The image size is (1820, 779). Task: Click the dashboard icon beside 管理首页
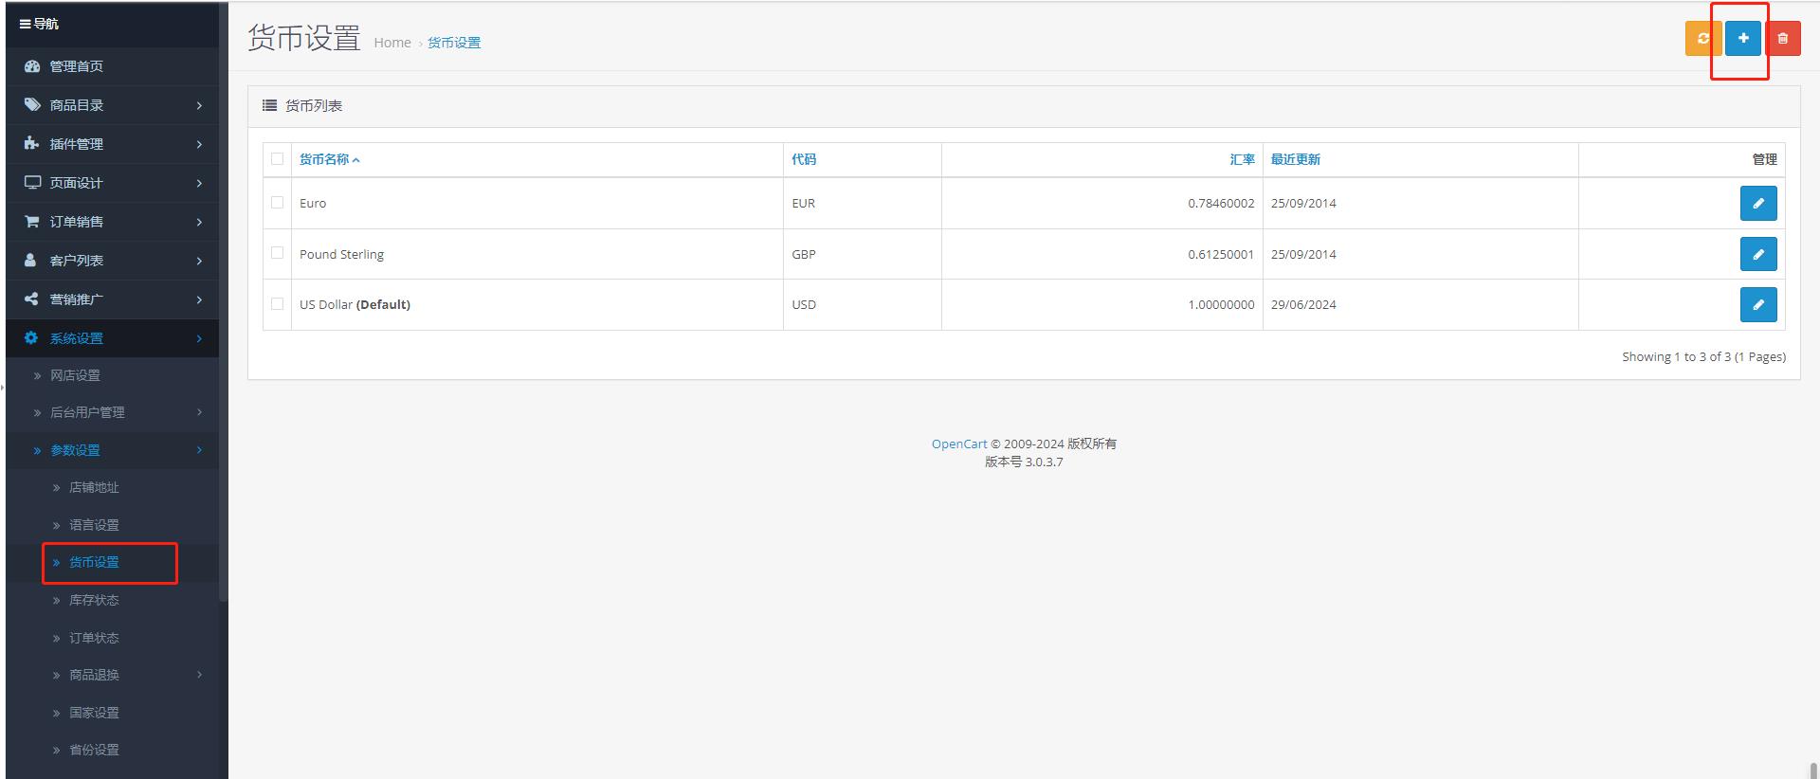click(x=32, y=66)
